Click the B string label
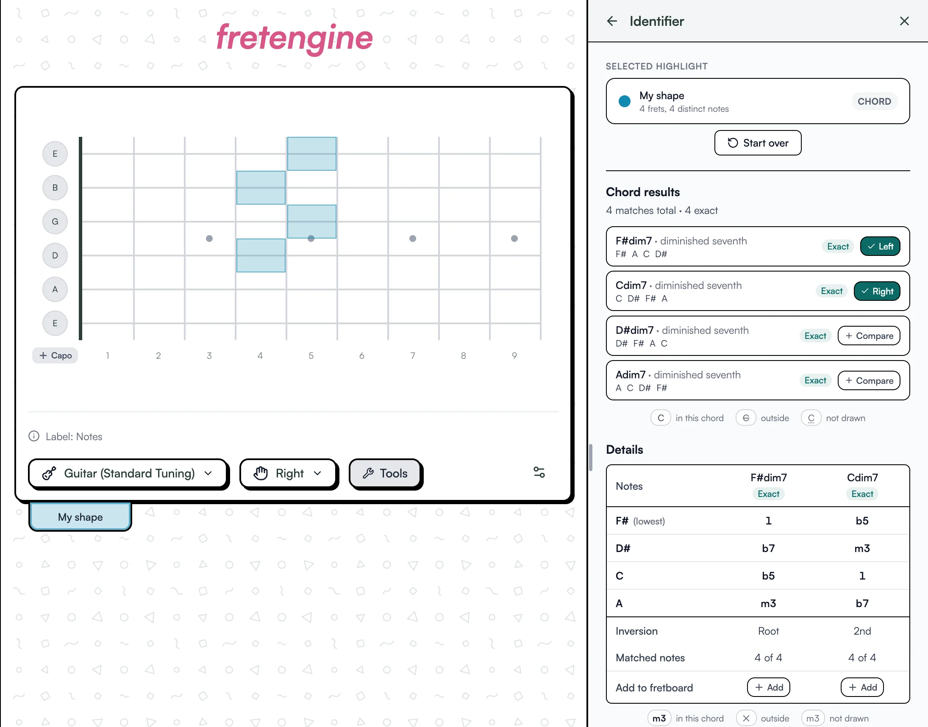The width and height of the screenshot is (928, 727). pos(55,188)
